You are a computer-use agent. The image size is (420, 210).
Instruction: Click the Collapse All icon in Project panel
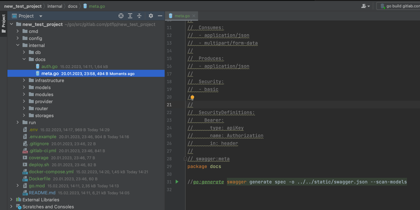pyautogui.click(x=139, y=16)
